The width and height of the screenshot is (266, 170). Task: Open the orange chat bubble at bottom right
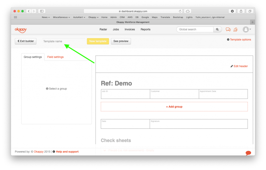[x=248, y=153]
